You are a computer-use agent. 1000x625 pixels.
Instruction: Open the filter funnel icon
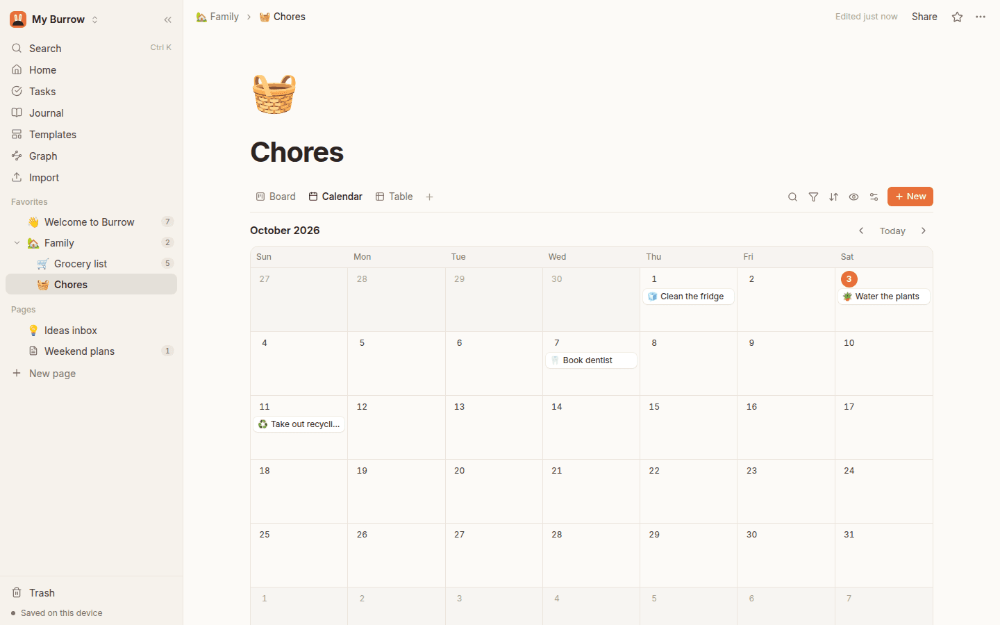813,197
